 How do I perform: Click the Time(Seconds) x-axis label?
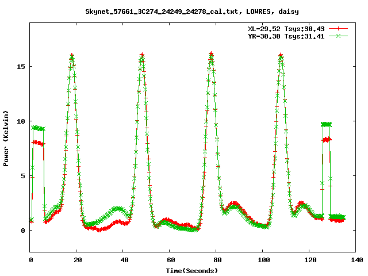point(192,271)
